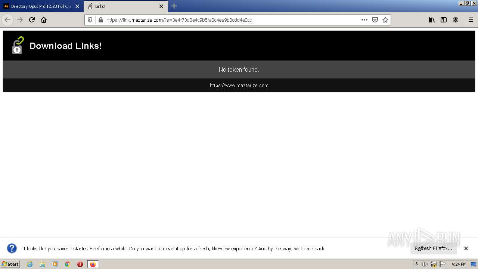Screen dimensions: 478x269
Task: Open tracking protection shield info
Action: pyautogui.click(x=90, y=20)
